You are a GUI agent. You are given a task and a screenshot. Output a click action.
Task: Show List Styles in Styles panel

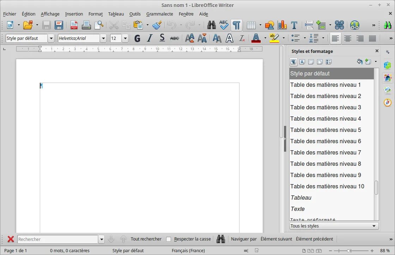[x=328, y=62]
